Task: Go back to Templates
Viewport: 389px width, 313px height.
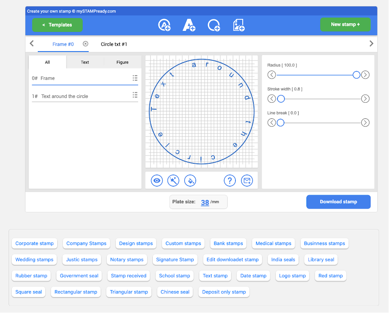Action: pos(57,25)
